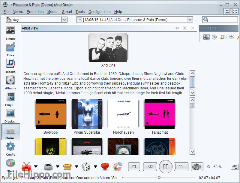240x183 pixels.
Task: Click the radio icon in player bar
Action: [26, 166]
